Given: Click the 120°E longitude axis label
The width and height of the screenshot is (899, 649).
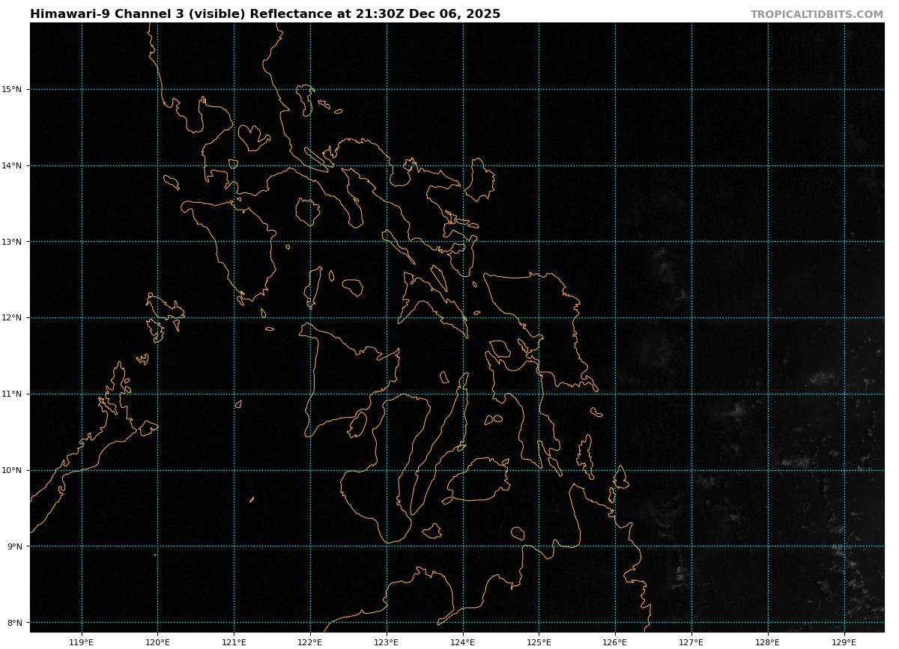Looking at the screenshot, I should pyautogui.click(x=157, y=642).
